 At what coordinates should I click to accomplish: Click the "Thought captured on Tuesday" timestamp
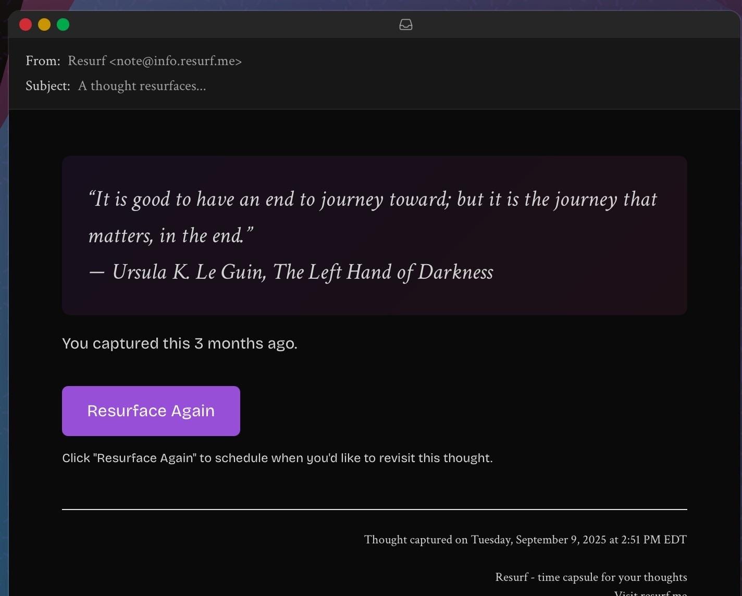click(x=525, y=540)
